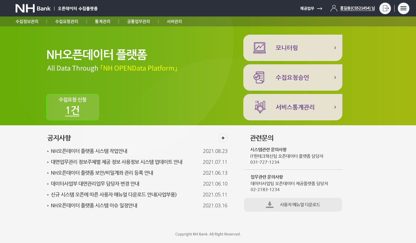Open the 모니터링 card
This screenshot has width=416, height=243.
click(293, 48)
